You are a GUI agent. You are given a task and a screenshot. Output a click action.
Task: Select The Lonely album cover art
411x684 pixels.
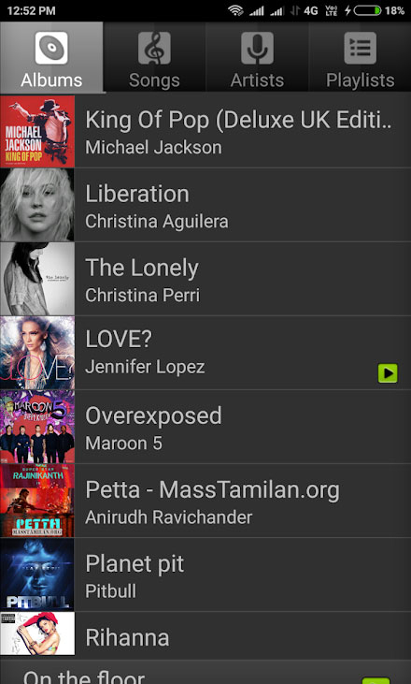[x=37, y=279]
